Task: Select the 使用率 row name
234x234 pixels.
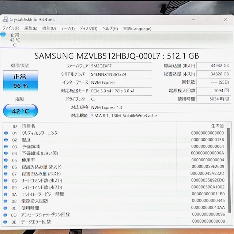Action: 28,160
